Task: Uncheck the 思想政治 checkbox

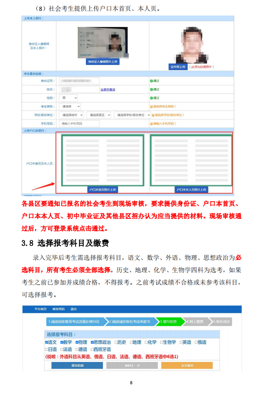Action: pyautogui.click(x=92, y=342)
